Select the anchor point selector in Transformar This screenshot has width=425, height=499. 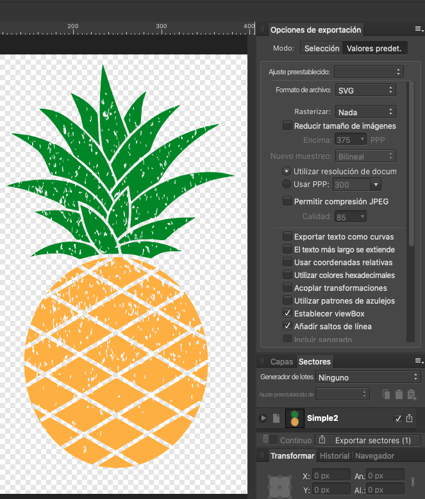pyautogui.click(x=280, y=486)
